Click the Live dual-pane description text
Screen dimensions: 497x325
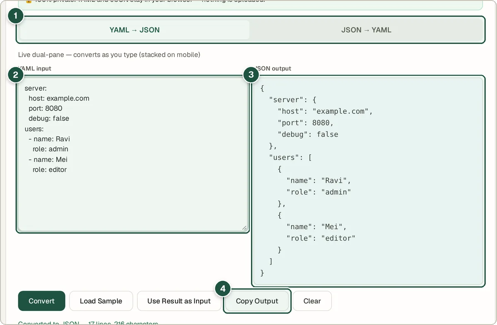(x=109, y=55)
